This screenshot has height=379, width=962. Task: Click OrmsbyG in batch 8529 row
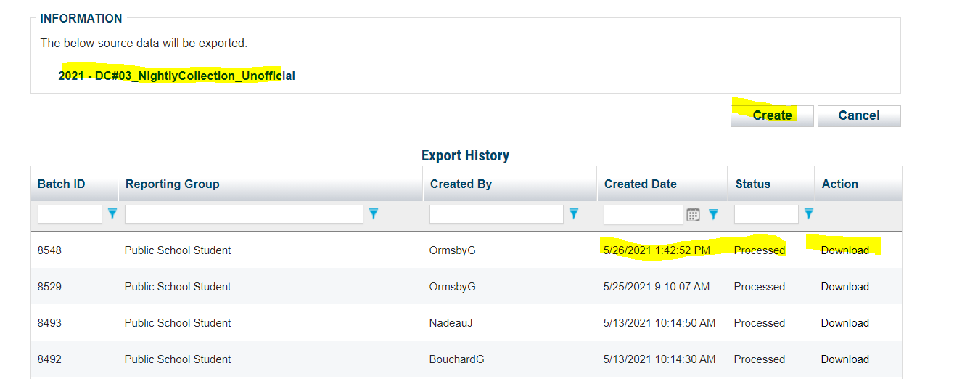[x=453, y=287]
